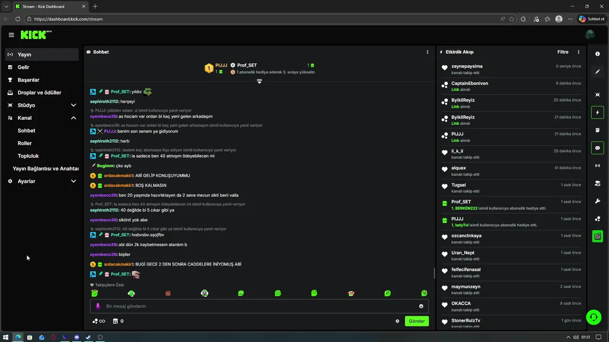
Task: Open a new browser tab
Action: tap(95, 6)
